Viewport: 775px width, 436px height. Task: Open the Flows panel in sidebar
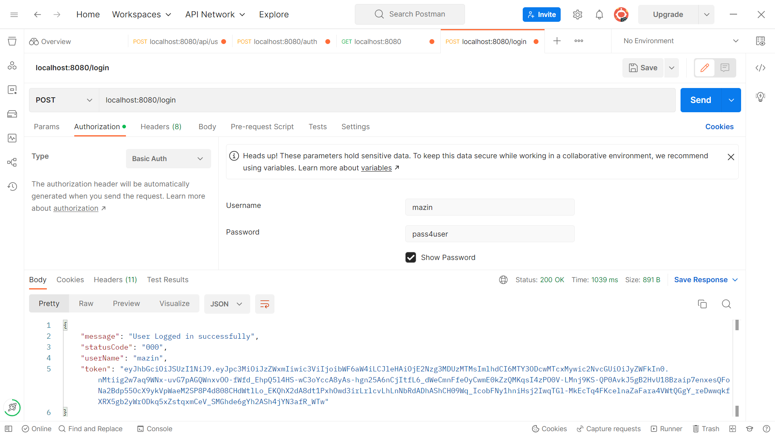(12, 162)
